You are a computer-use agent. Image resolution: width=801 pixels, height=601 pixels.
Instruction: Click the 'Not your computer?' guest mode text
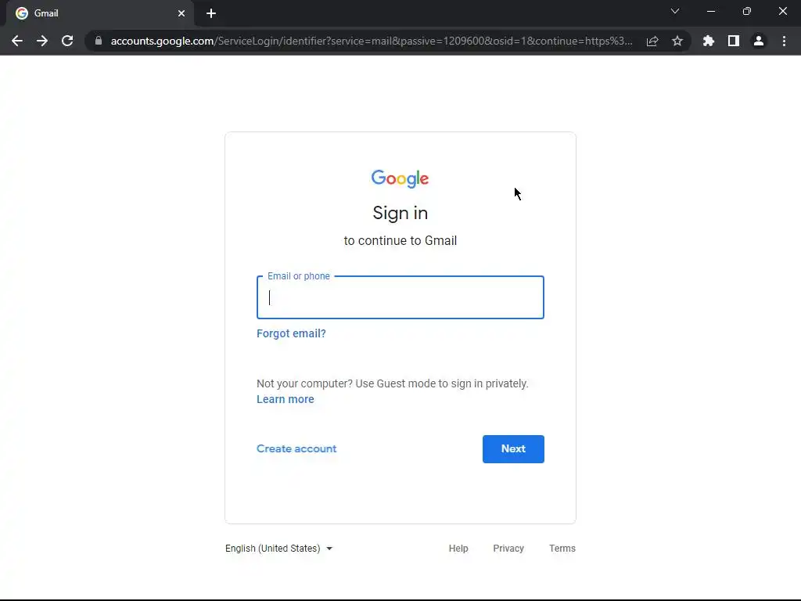point(393,383)
